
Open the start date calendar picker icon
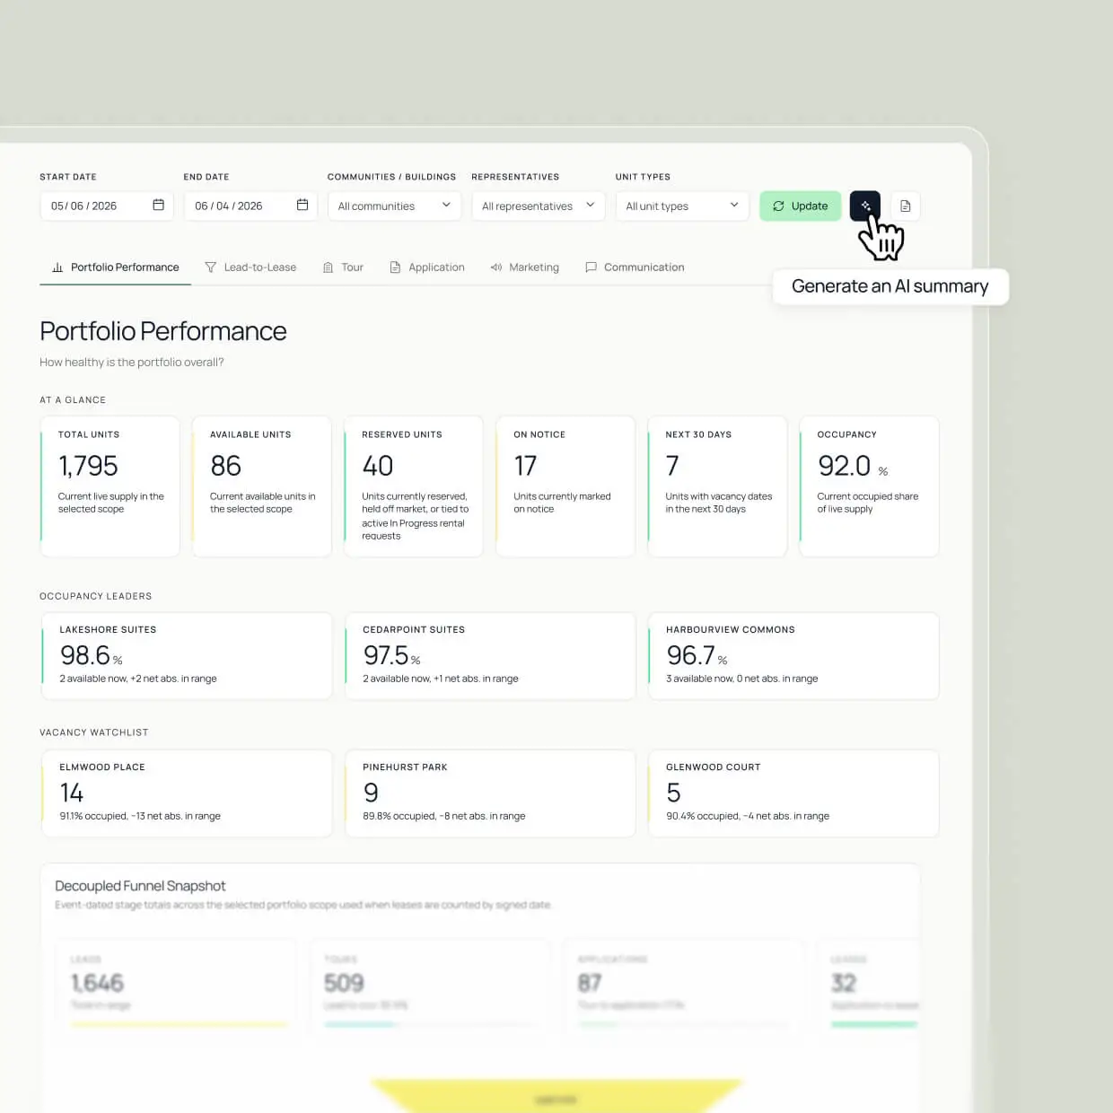tap(159, 206)
